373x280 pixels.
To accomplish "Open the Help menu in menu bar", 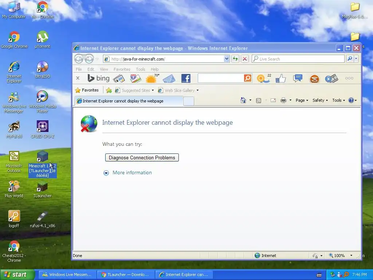I will coord(154,69).
